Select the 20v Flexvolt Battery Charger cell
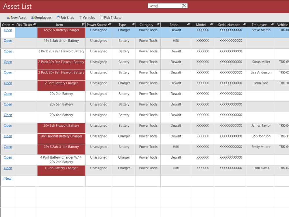289x217 pixels. tap(61, 139)
